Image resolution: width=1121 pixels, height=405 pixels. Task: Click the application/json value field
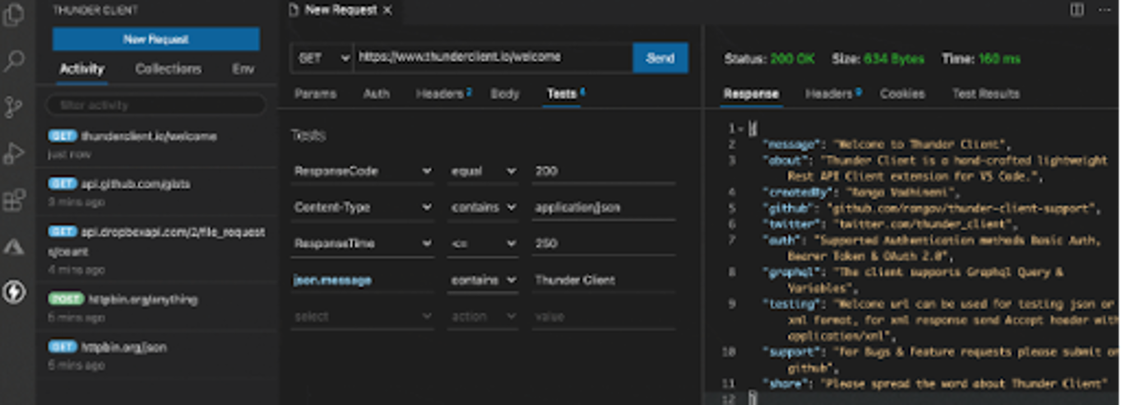[x=604, y=207]
